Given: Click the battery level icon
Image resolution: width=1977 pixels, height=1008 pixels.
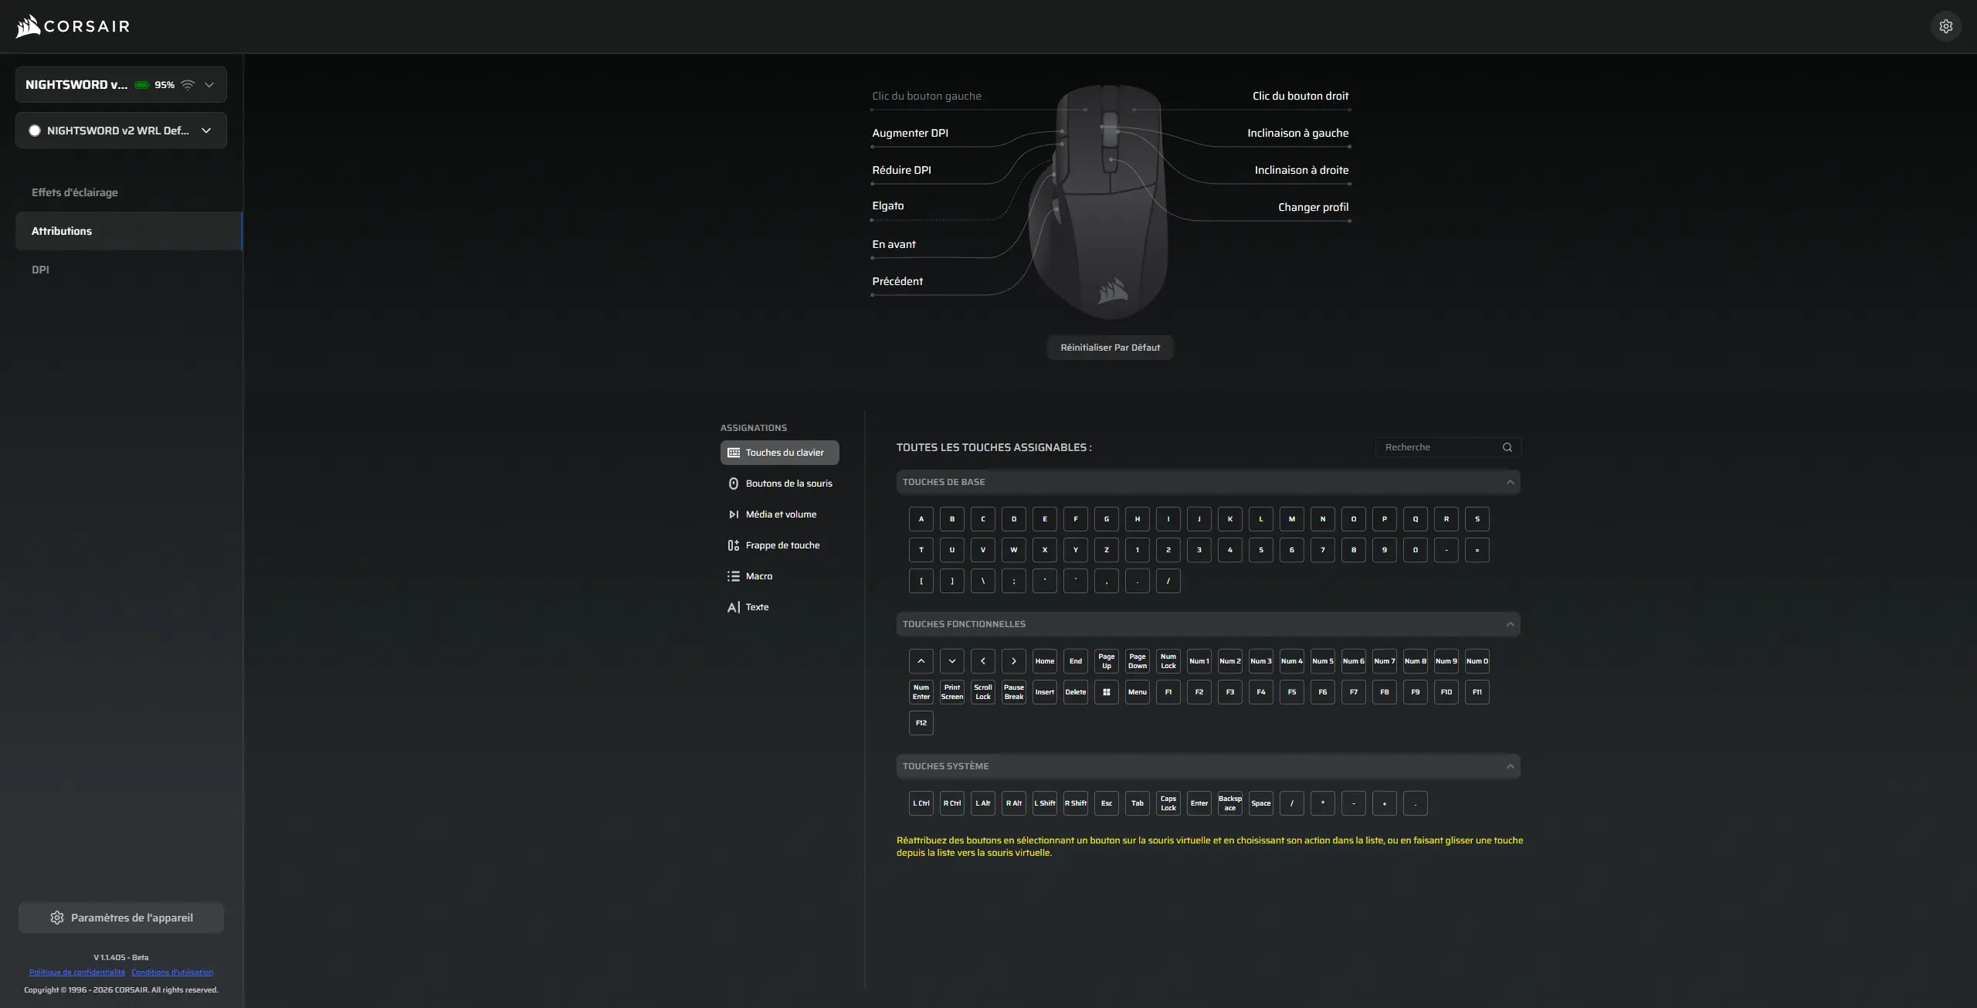Looking at the screenshot, I should 142,85.
